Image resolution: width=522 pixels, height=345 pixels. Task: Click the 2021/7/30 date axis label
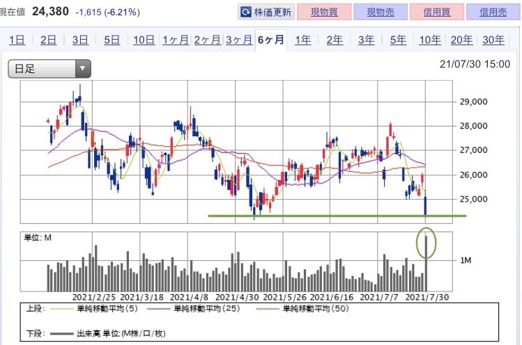[x=427, y=297]
